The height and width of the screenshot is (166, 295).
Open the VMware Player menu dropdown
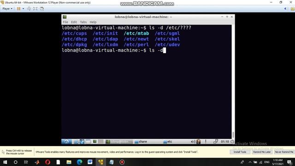[x=7, y=9]
